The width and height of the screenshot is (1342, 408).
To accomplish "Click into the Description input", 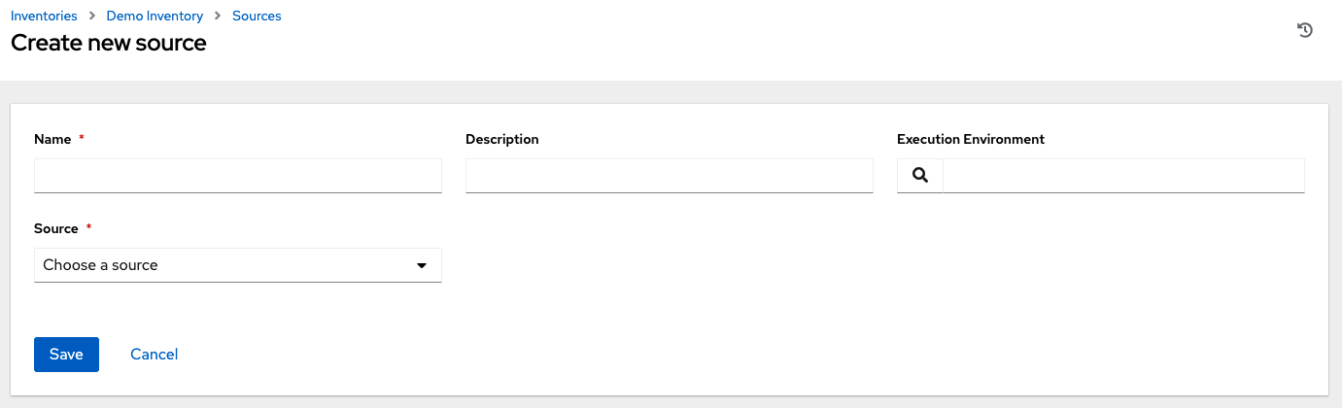I will click(x=669, y=176).
